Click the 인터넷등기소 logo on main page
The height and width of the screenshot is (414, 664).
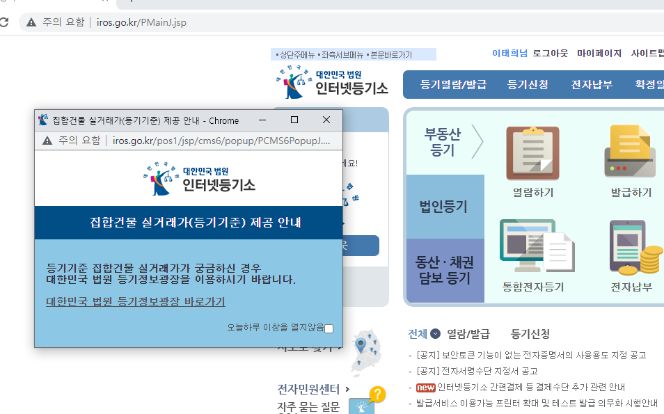click(332, 83)
